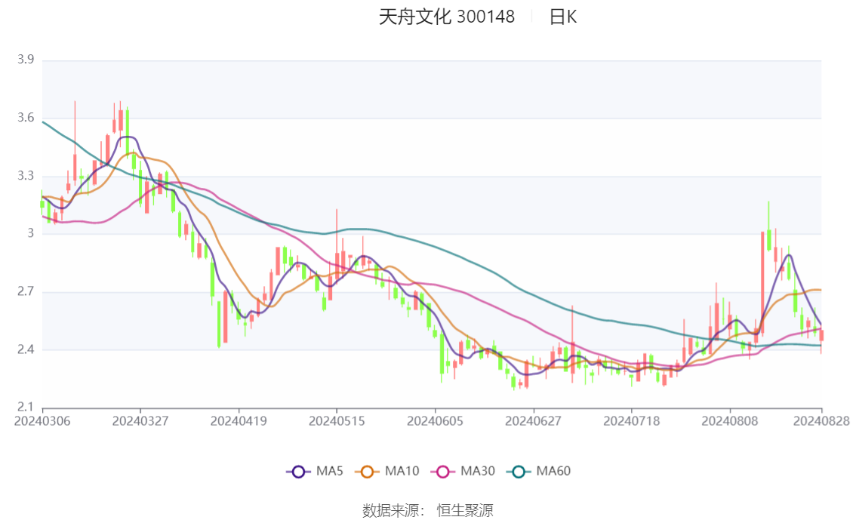Click the tall red candlestick near 20240808
The width and height of the screenshot is (856, 520).
(762, 282)
